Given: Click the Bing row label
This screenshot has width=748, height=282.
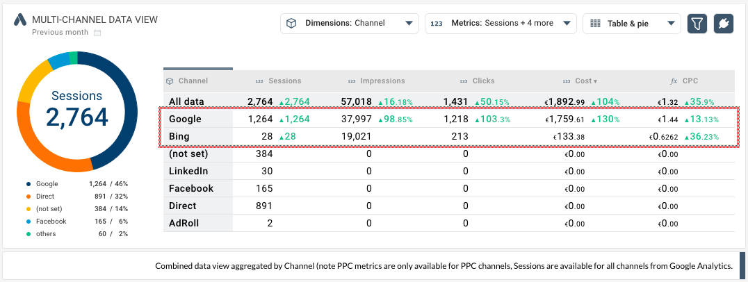Looking at the screenshot, I should click(x=179, y=137).
